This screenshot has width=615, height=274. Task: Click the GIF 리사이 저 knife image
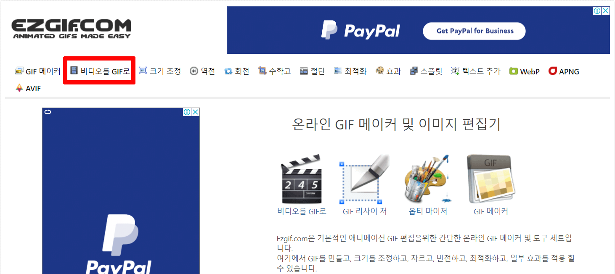coord(364,179)
